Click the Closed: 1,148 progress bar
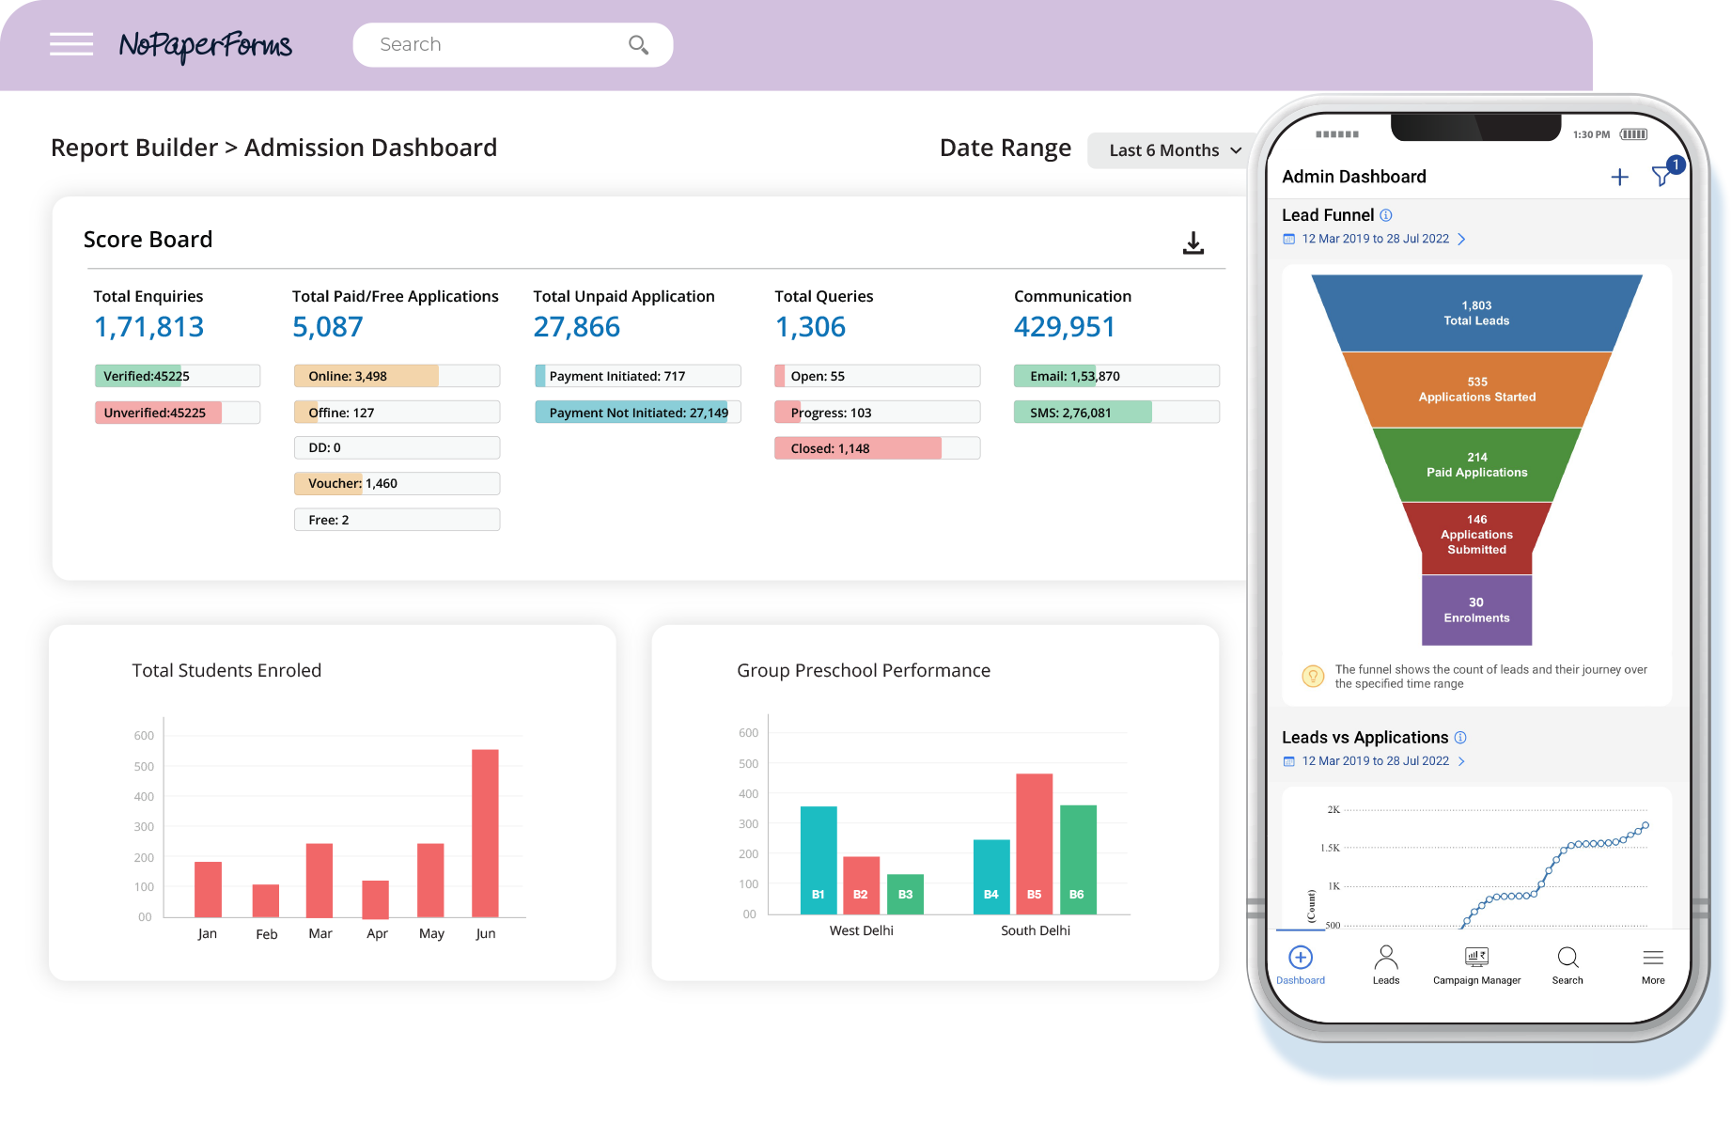Viewport: 1731px width, 1140px height. [x=876, y=448]
